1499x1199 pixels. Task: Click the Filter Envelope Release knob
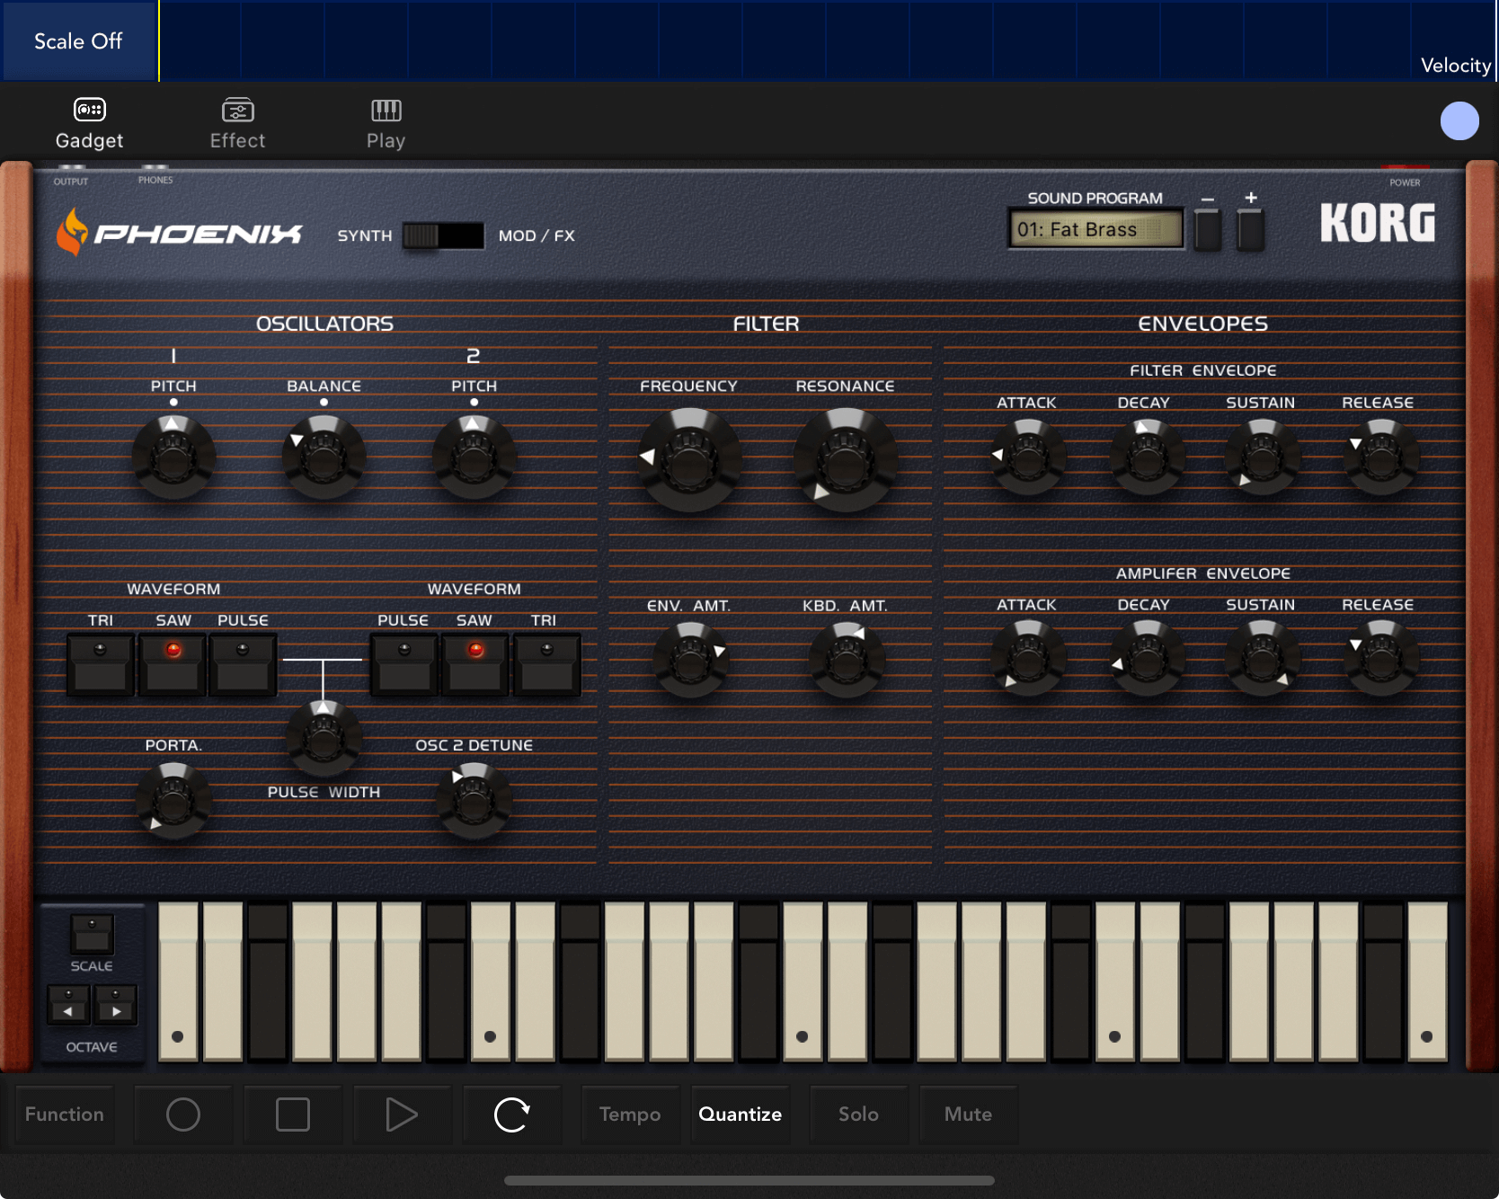click(1381, 457)
